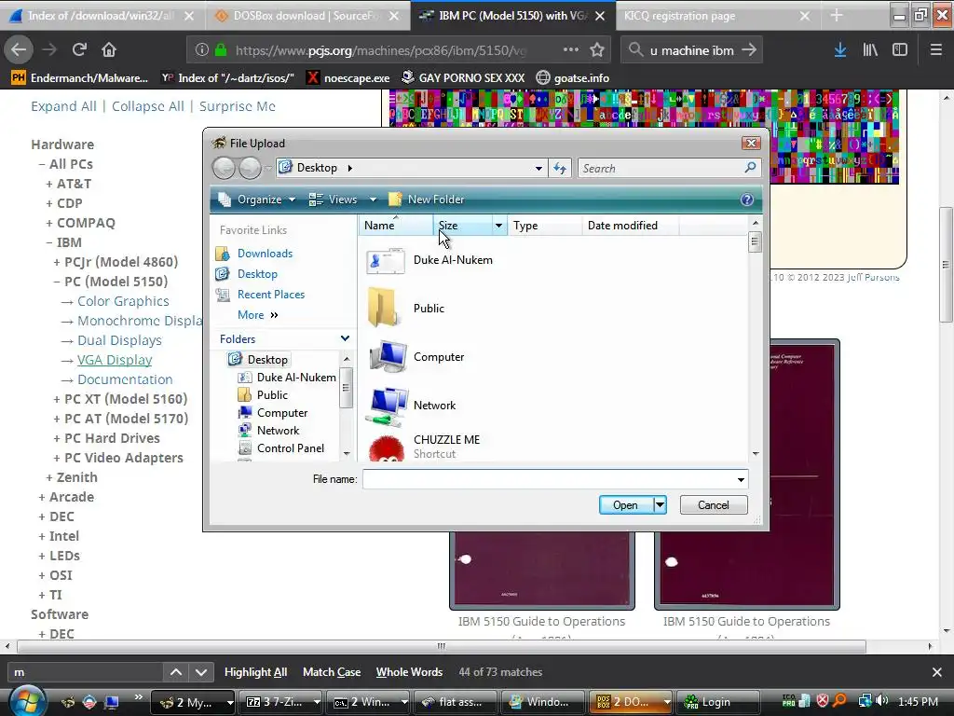
Task: Jump to next find match
Action: 201,672
